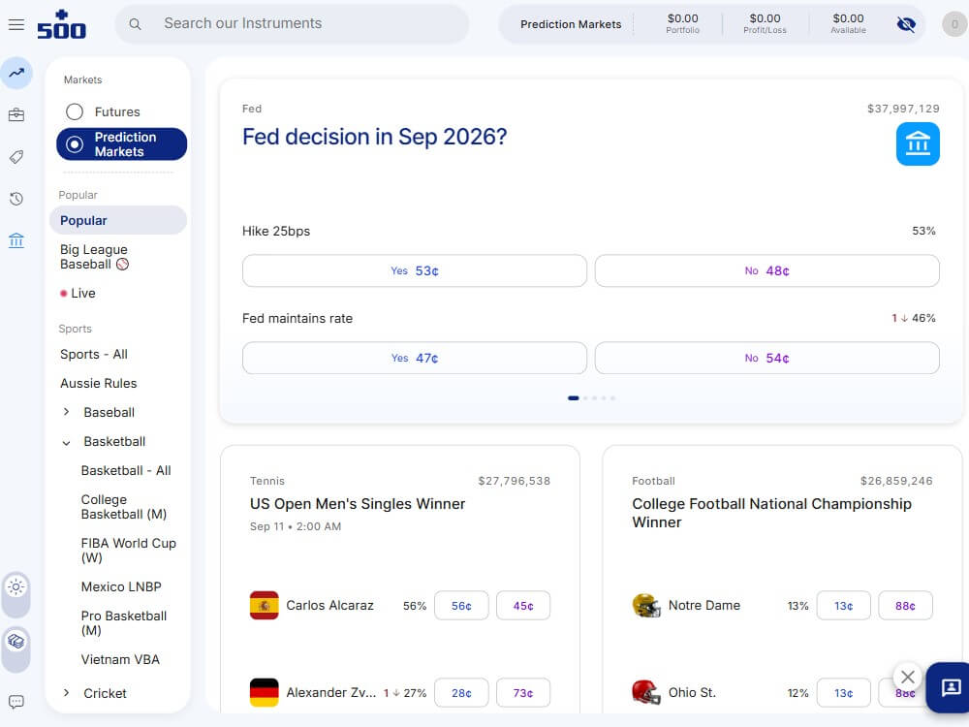The image size is (969, 727).
Task: Open College Football National Championship Winner market
Action: click(x=772, y=513)
